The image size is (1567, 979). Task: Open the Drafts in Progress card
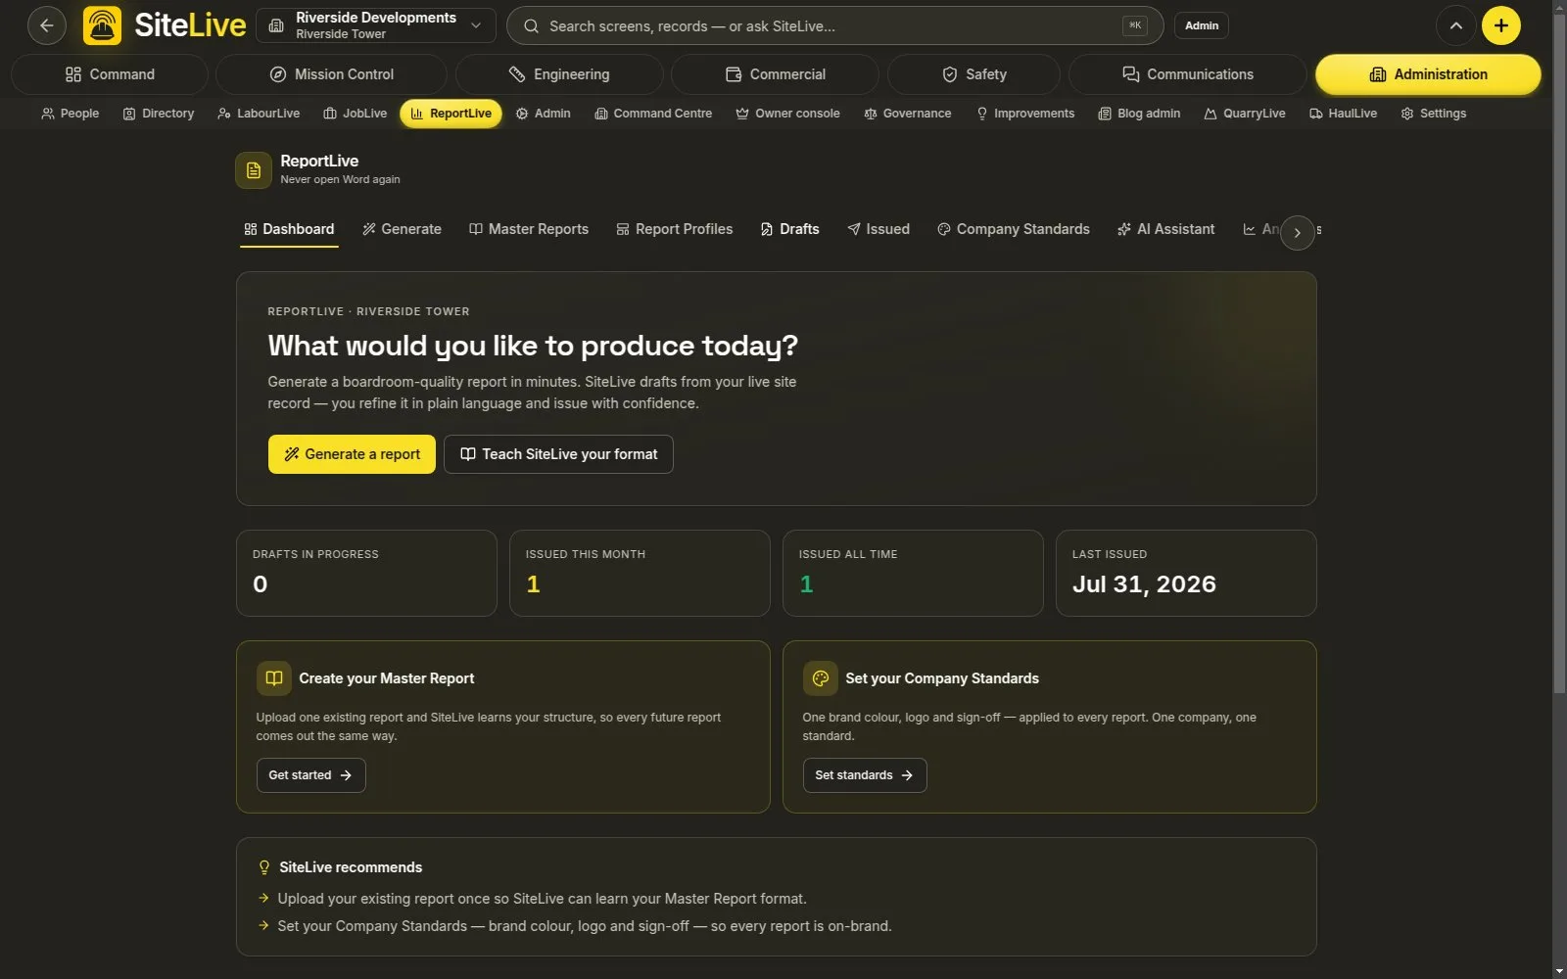[x=366, y=573]
